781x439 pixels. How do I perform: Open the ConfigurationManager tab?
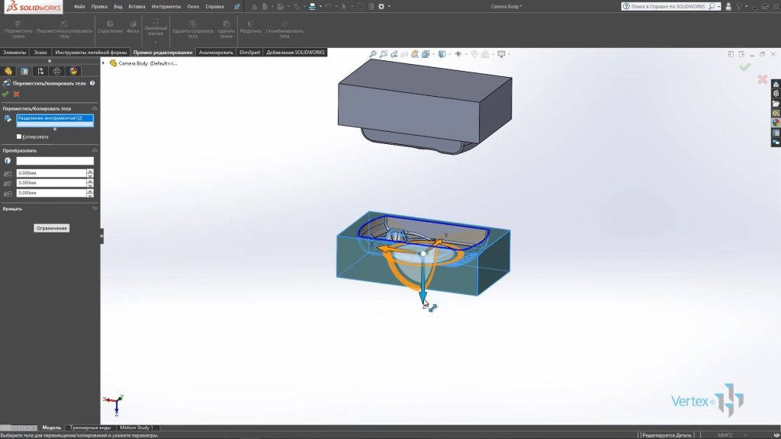pyautogui.click(x=40, y=71)
